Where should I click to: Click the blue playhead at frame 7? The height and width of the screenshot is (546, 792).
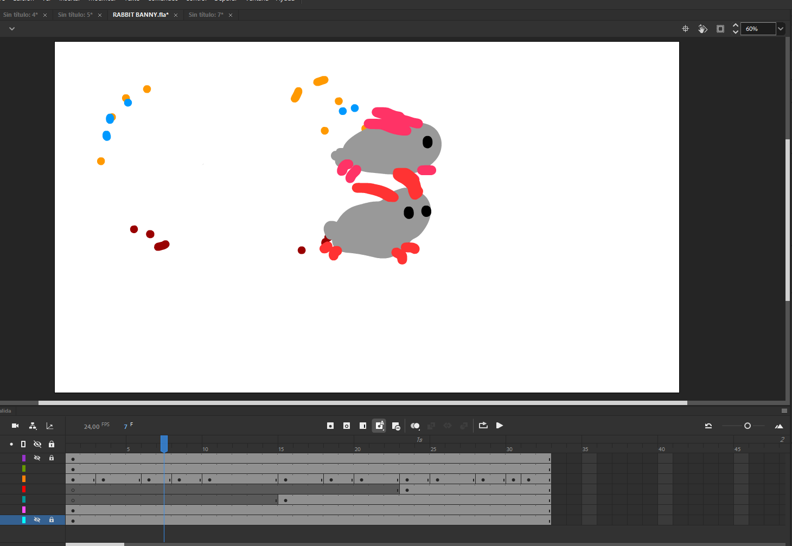[164, 444]
